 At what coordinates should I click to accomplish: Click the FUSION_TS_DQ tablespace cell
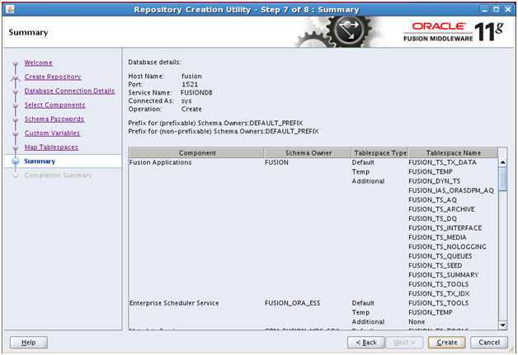(x=432, y=218)
